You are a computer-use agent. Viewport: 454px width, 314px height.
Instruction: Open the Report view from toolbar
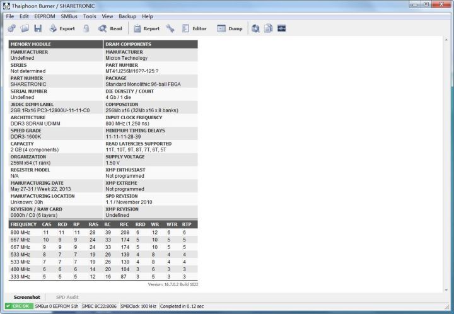[x=146, y=28]
